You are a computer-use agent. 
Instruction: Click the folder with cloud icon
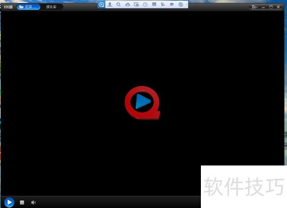click(x=136, y=5)
